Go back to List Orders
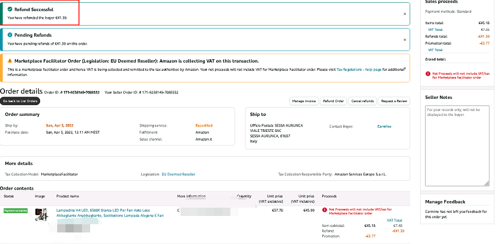The image size is (502, 244). point(20,101)
